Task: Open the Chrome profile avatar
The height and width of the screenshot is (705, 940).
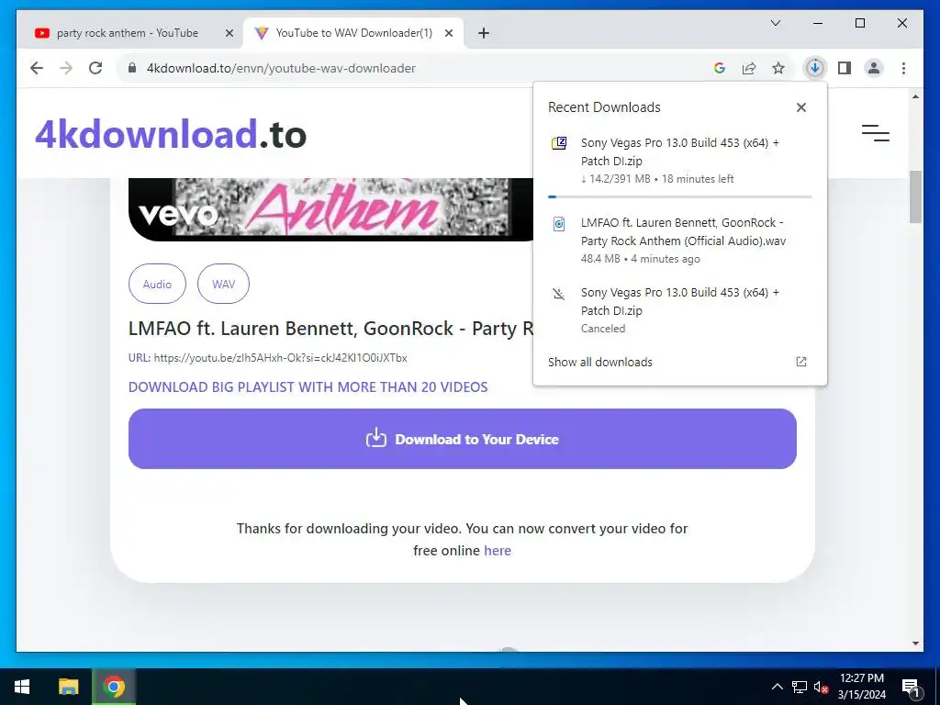Action: 874,68
